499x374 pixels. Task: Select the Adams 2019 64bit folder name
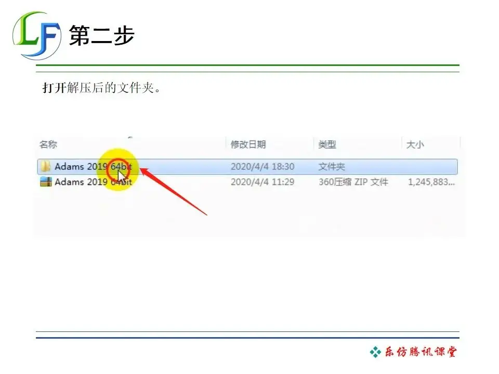pos(93,166)
